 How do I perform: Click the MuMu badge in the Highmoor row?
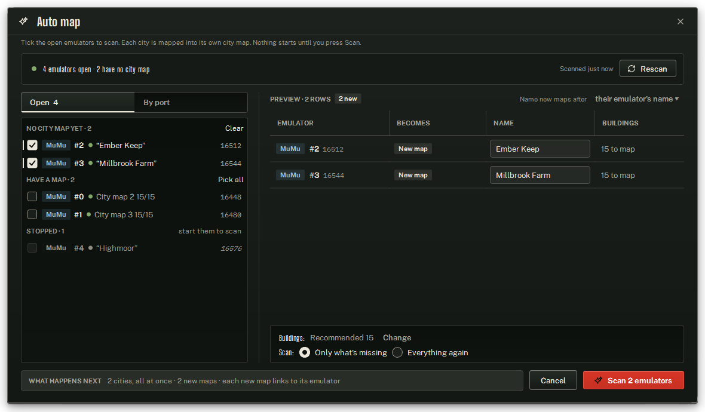point(56,248)
